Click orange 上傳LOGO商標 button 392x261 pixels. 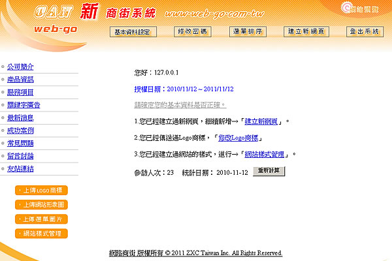41,191
